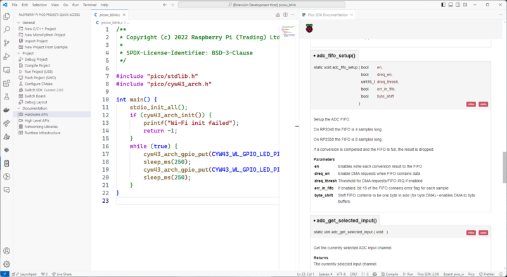This screenshot has width=507, height=277.
Task: Open the Terminal menu
Action: pos(89,5)
